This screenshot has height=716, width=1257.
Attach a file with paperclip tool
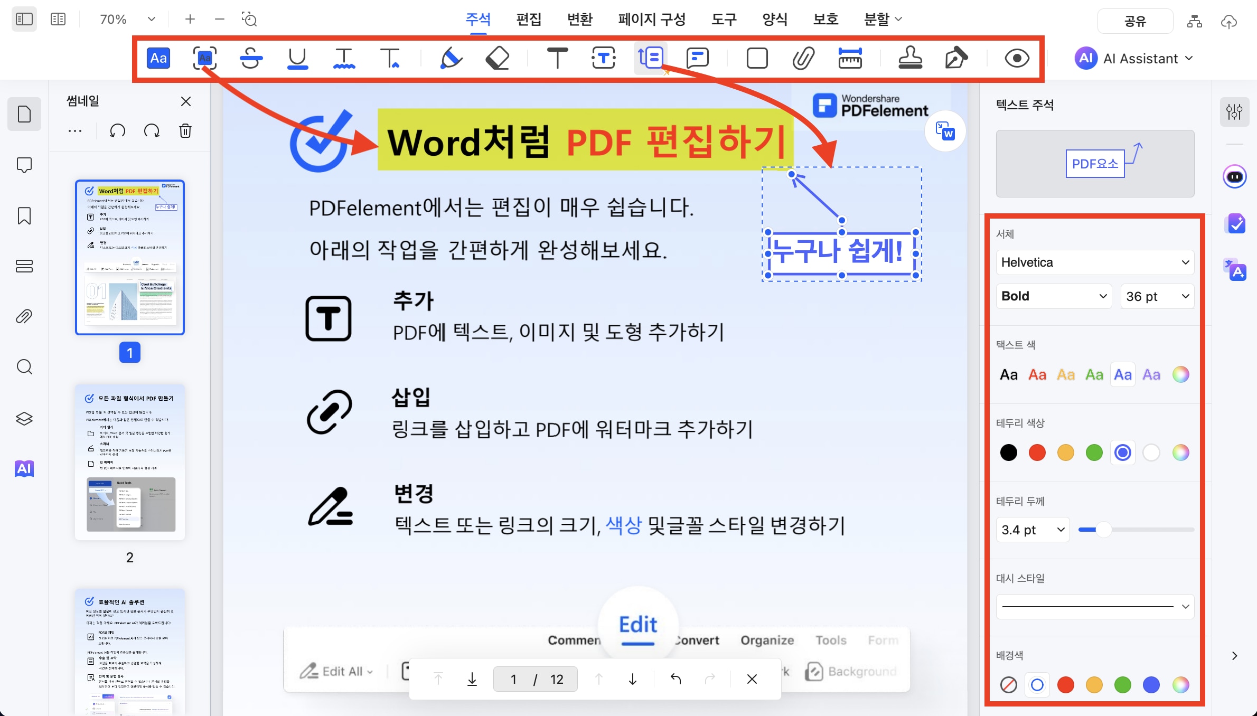(803, 58)
